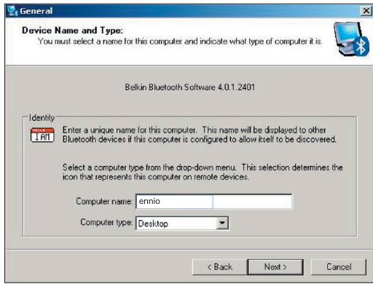This screenshot has width=373, height=284.
Task: Proceed with the Next button
Action: 275,267
